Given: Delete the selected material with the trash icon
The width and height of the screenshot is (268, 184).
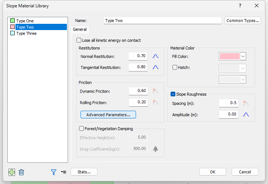Looking at the screenshot, I should point(21,172).
